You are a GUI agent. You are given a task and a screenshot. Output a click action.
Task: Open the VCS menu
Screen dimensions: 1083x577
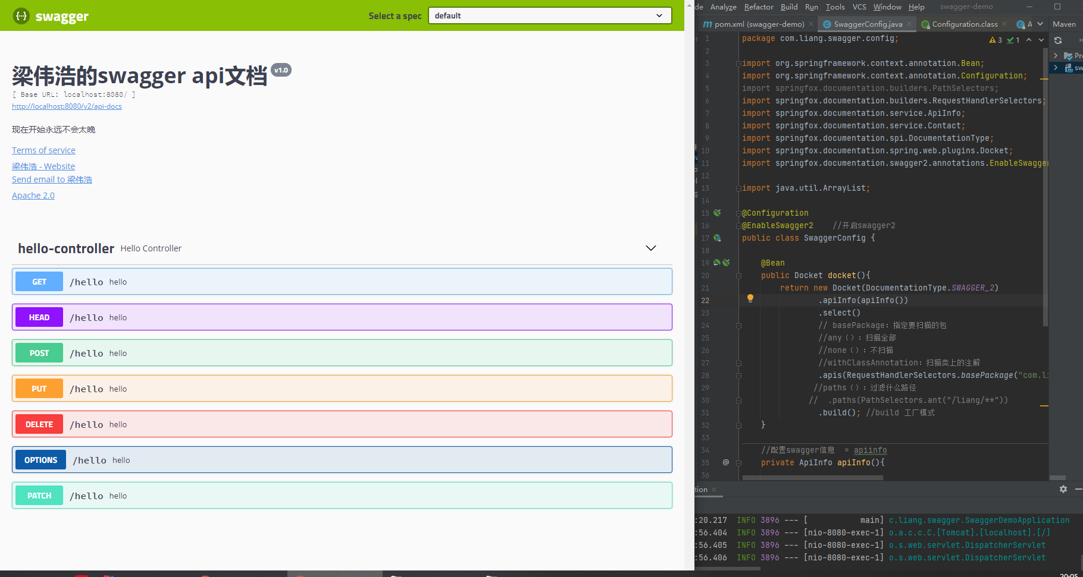click(x=859, y=7)
